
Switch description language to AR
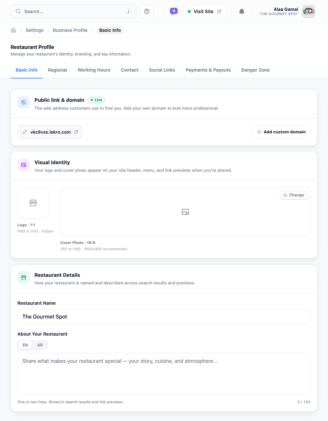40,345
